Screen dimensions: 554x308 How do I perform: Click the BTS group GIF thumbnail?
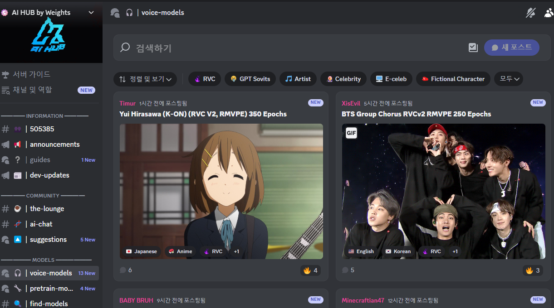coord(444,191)
